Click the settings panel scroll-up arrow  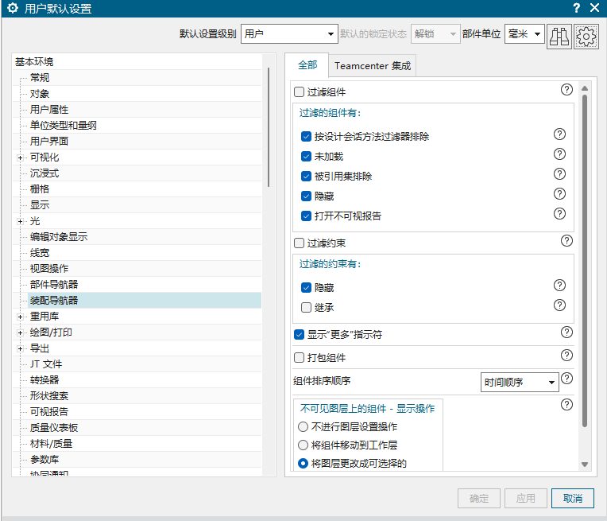585,88
